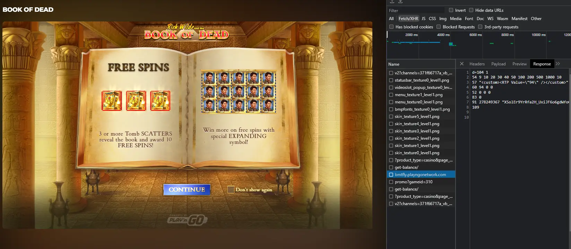Viewport: 571px width, 249px height.
Task: Click the first Tomb scatter symbol
Action: click(x=112, y=101)
